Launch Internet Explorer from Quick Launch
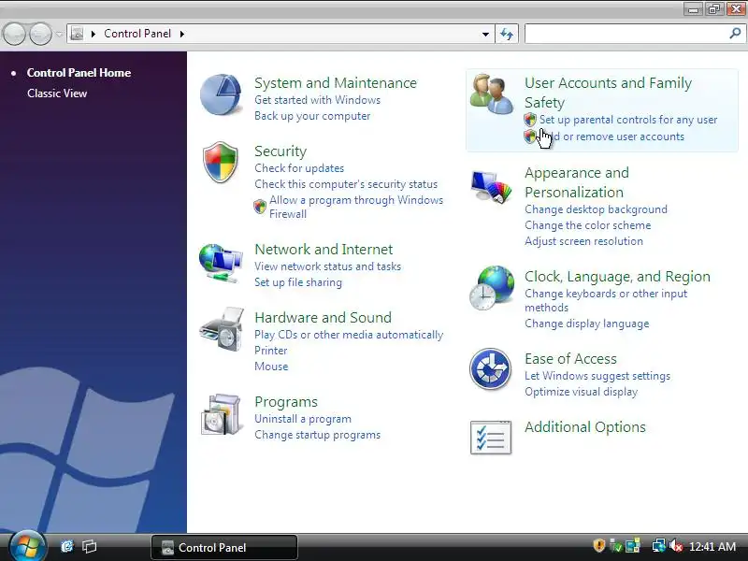The width and height of the screenshot is (748, 561). pos(67,546)
